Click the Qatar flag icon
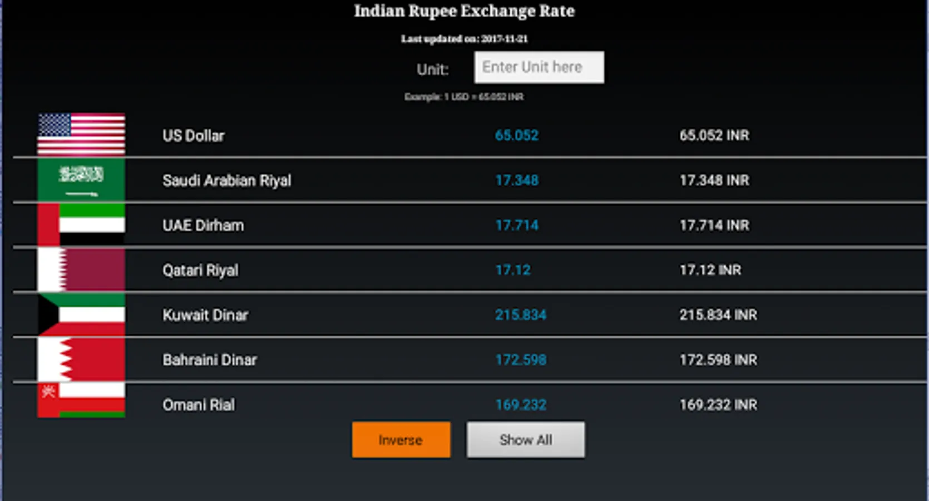Screen dimensions: 929x501 point(81,270)
